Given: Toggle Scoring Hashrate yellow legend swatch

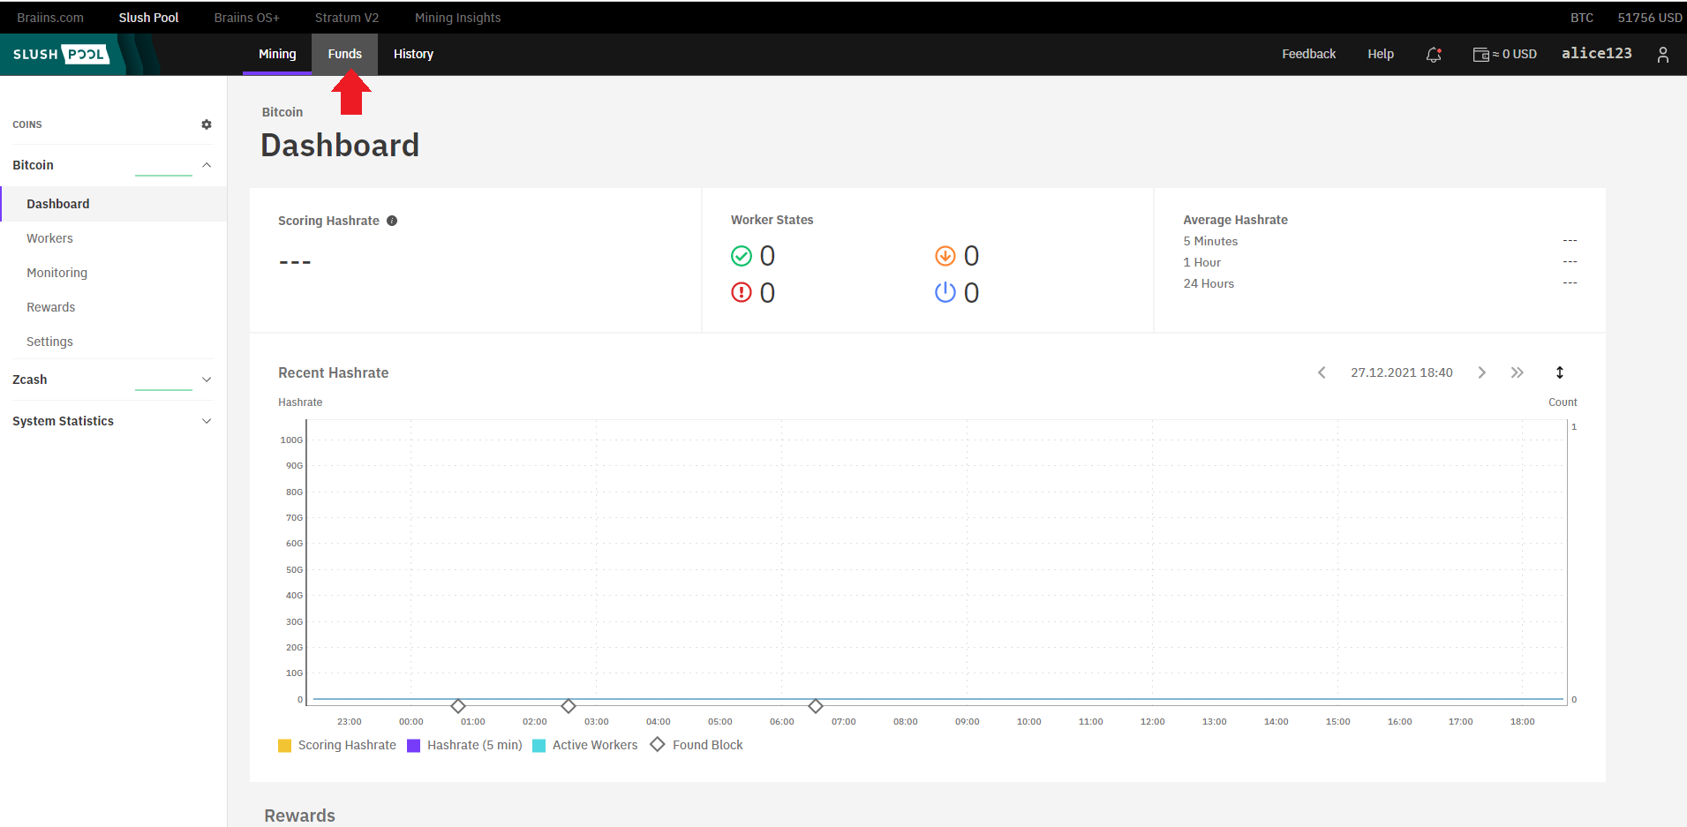Looking at the screenshot, I should point(284,746).
